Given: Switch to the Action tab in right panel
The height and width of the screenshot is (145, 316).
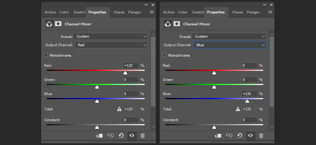Looking at the screenshot, I should tap(169, 12).
